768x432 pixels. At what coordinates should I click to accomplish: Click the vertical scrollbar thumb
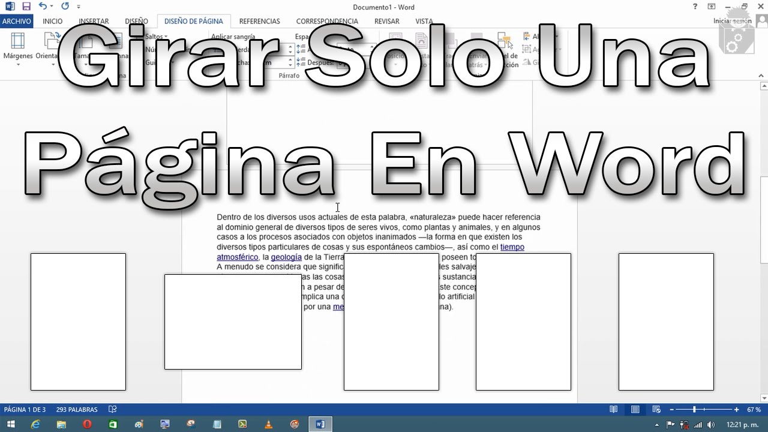[x=764, y=220]
